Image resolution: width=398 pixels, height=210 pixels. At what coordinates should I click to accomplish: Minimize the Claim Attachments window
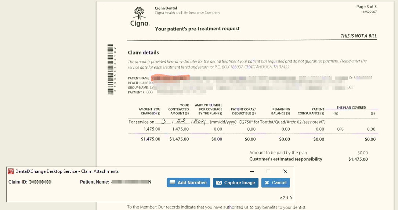click(x=252, y=171)
